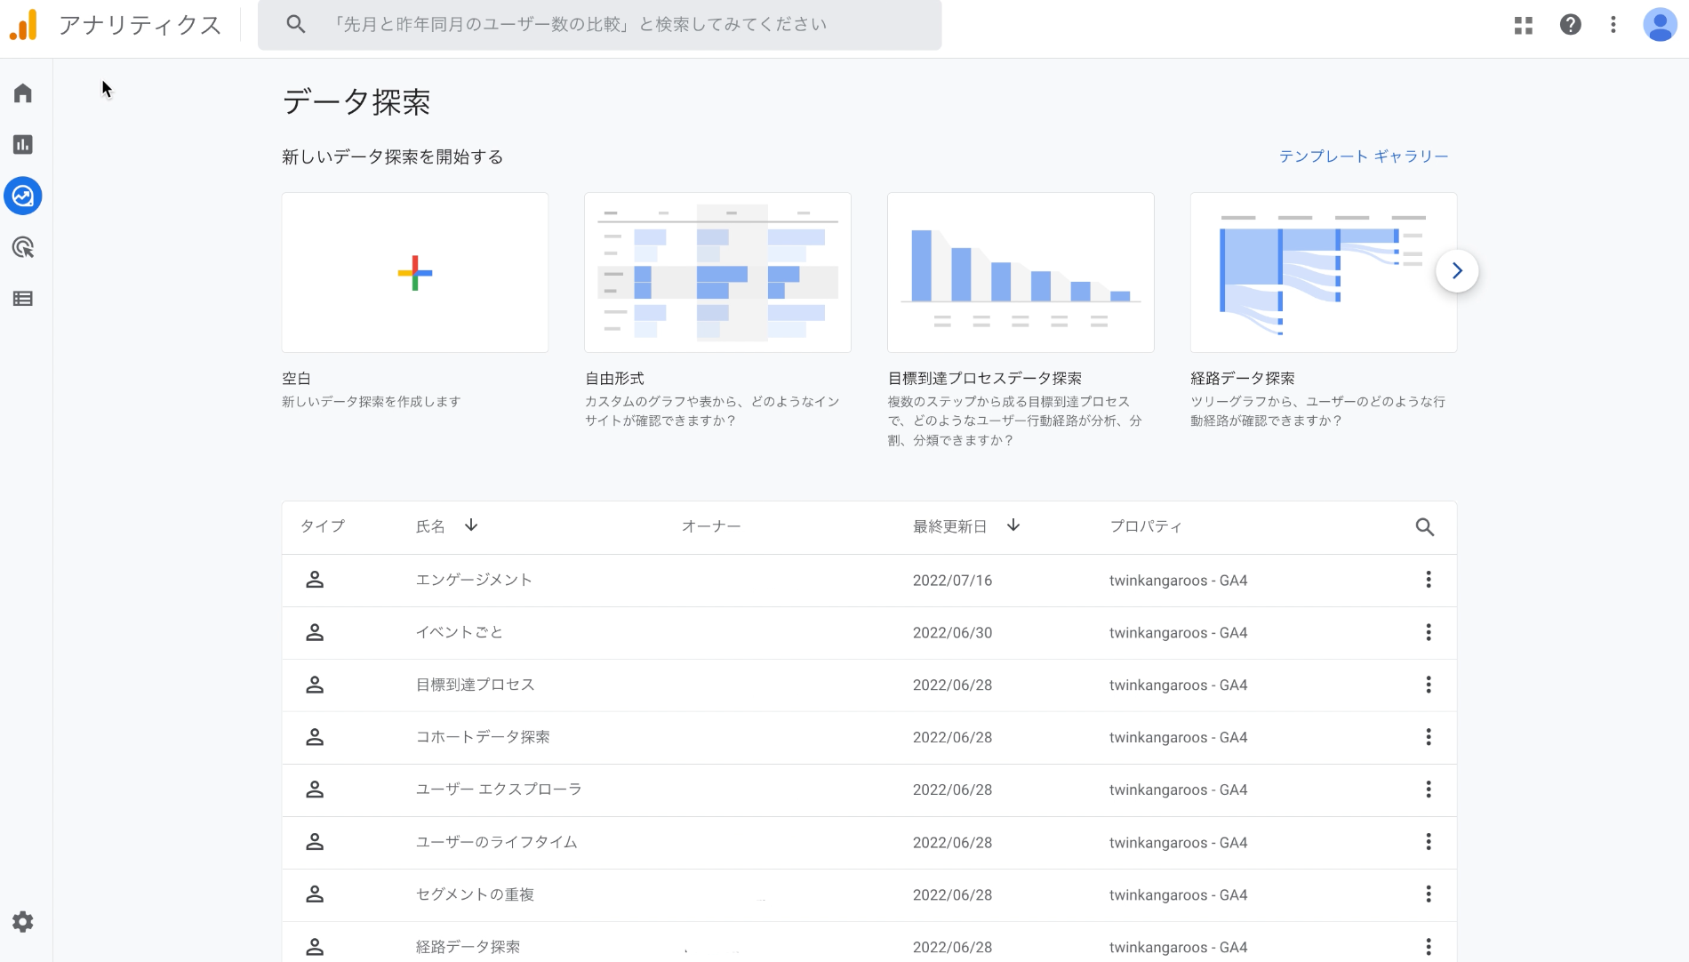Viewport: 1689px width, 962px height.
Task: Click person type icon in コホートデータ探索 row
Action: pos(315,737)
